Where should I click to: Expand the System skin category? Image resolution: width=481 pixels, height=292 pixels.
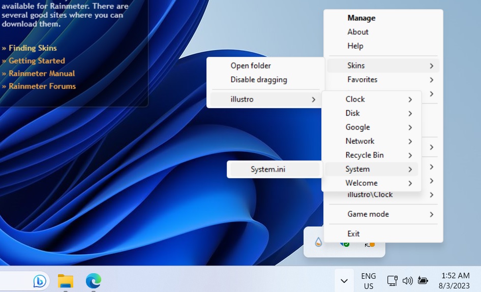point(372,169)
